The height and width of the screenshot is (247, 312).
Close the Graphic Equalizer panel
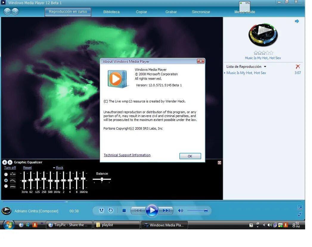click(219, 163)
